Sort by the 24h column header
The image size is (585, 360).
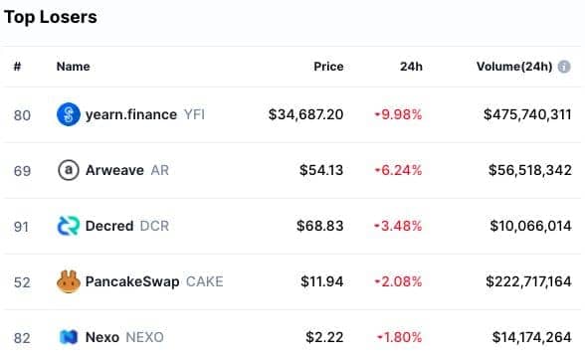tap(411, 67)
